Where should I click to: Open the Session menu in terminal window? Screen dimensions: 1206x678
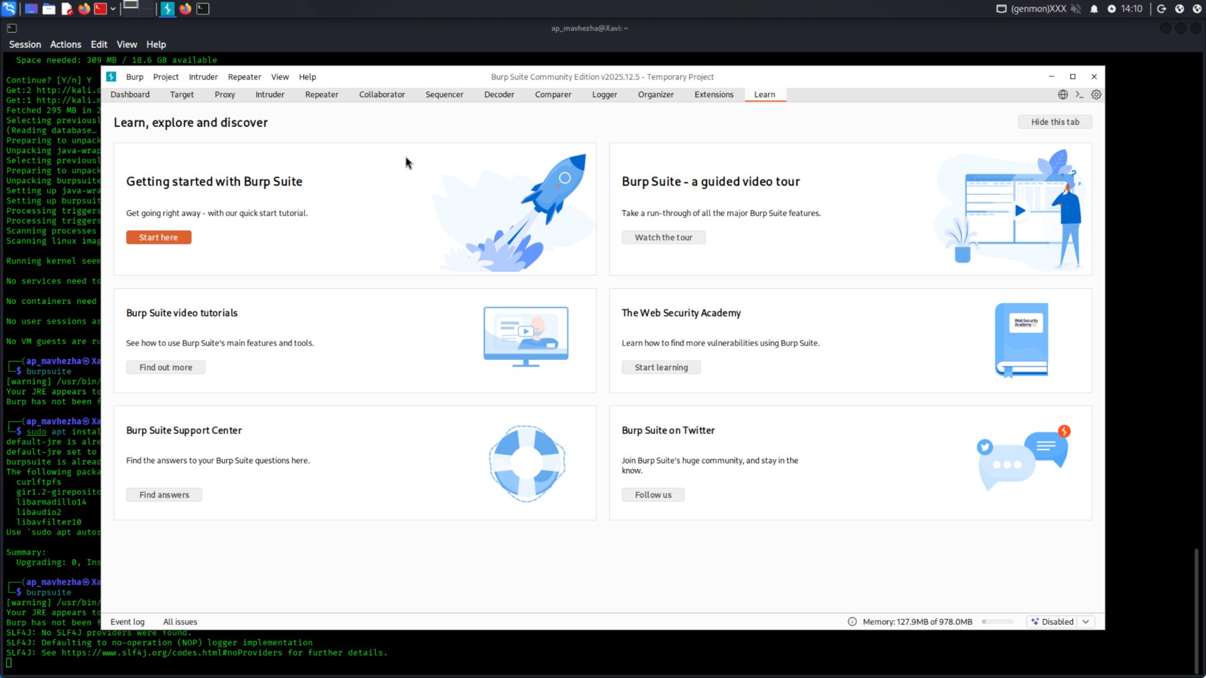pos(25,45)
